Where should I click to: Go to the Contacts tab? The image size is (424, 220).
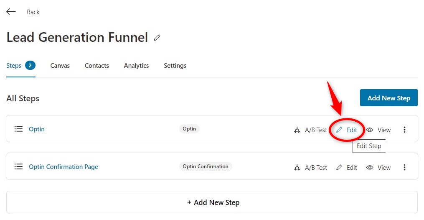click(97, 66)
